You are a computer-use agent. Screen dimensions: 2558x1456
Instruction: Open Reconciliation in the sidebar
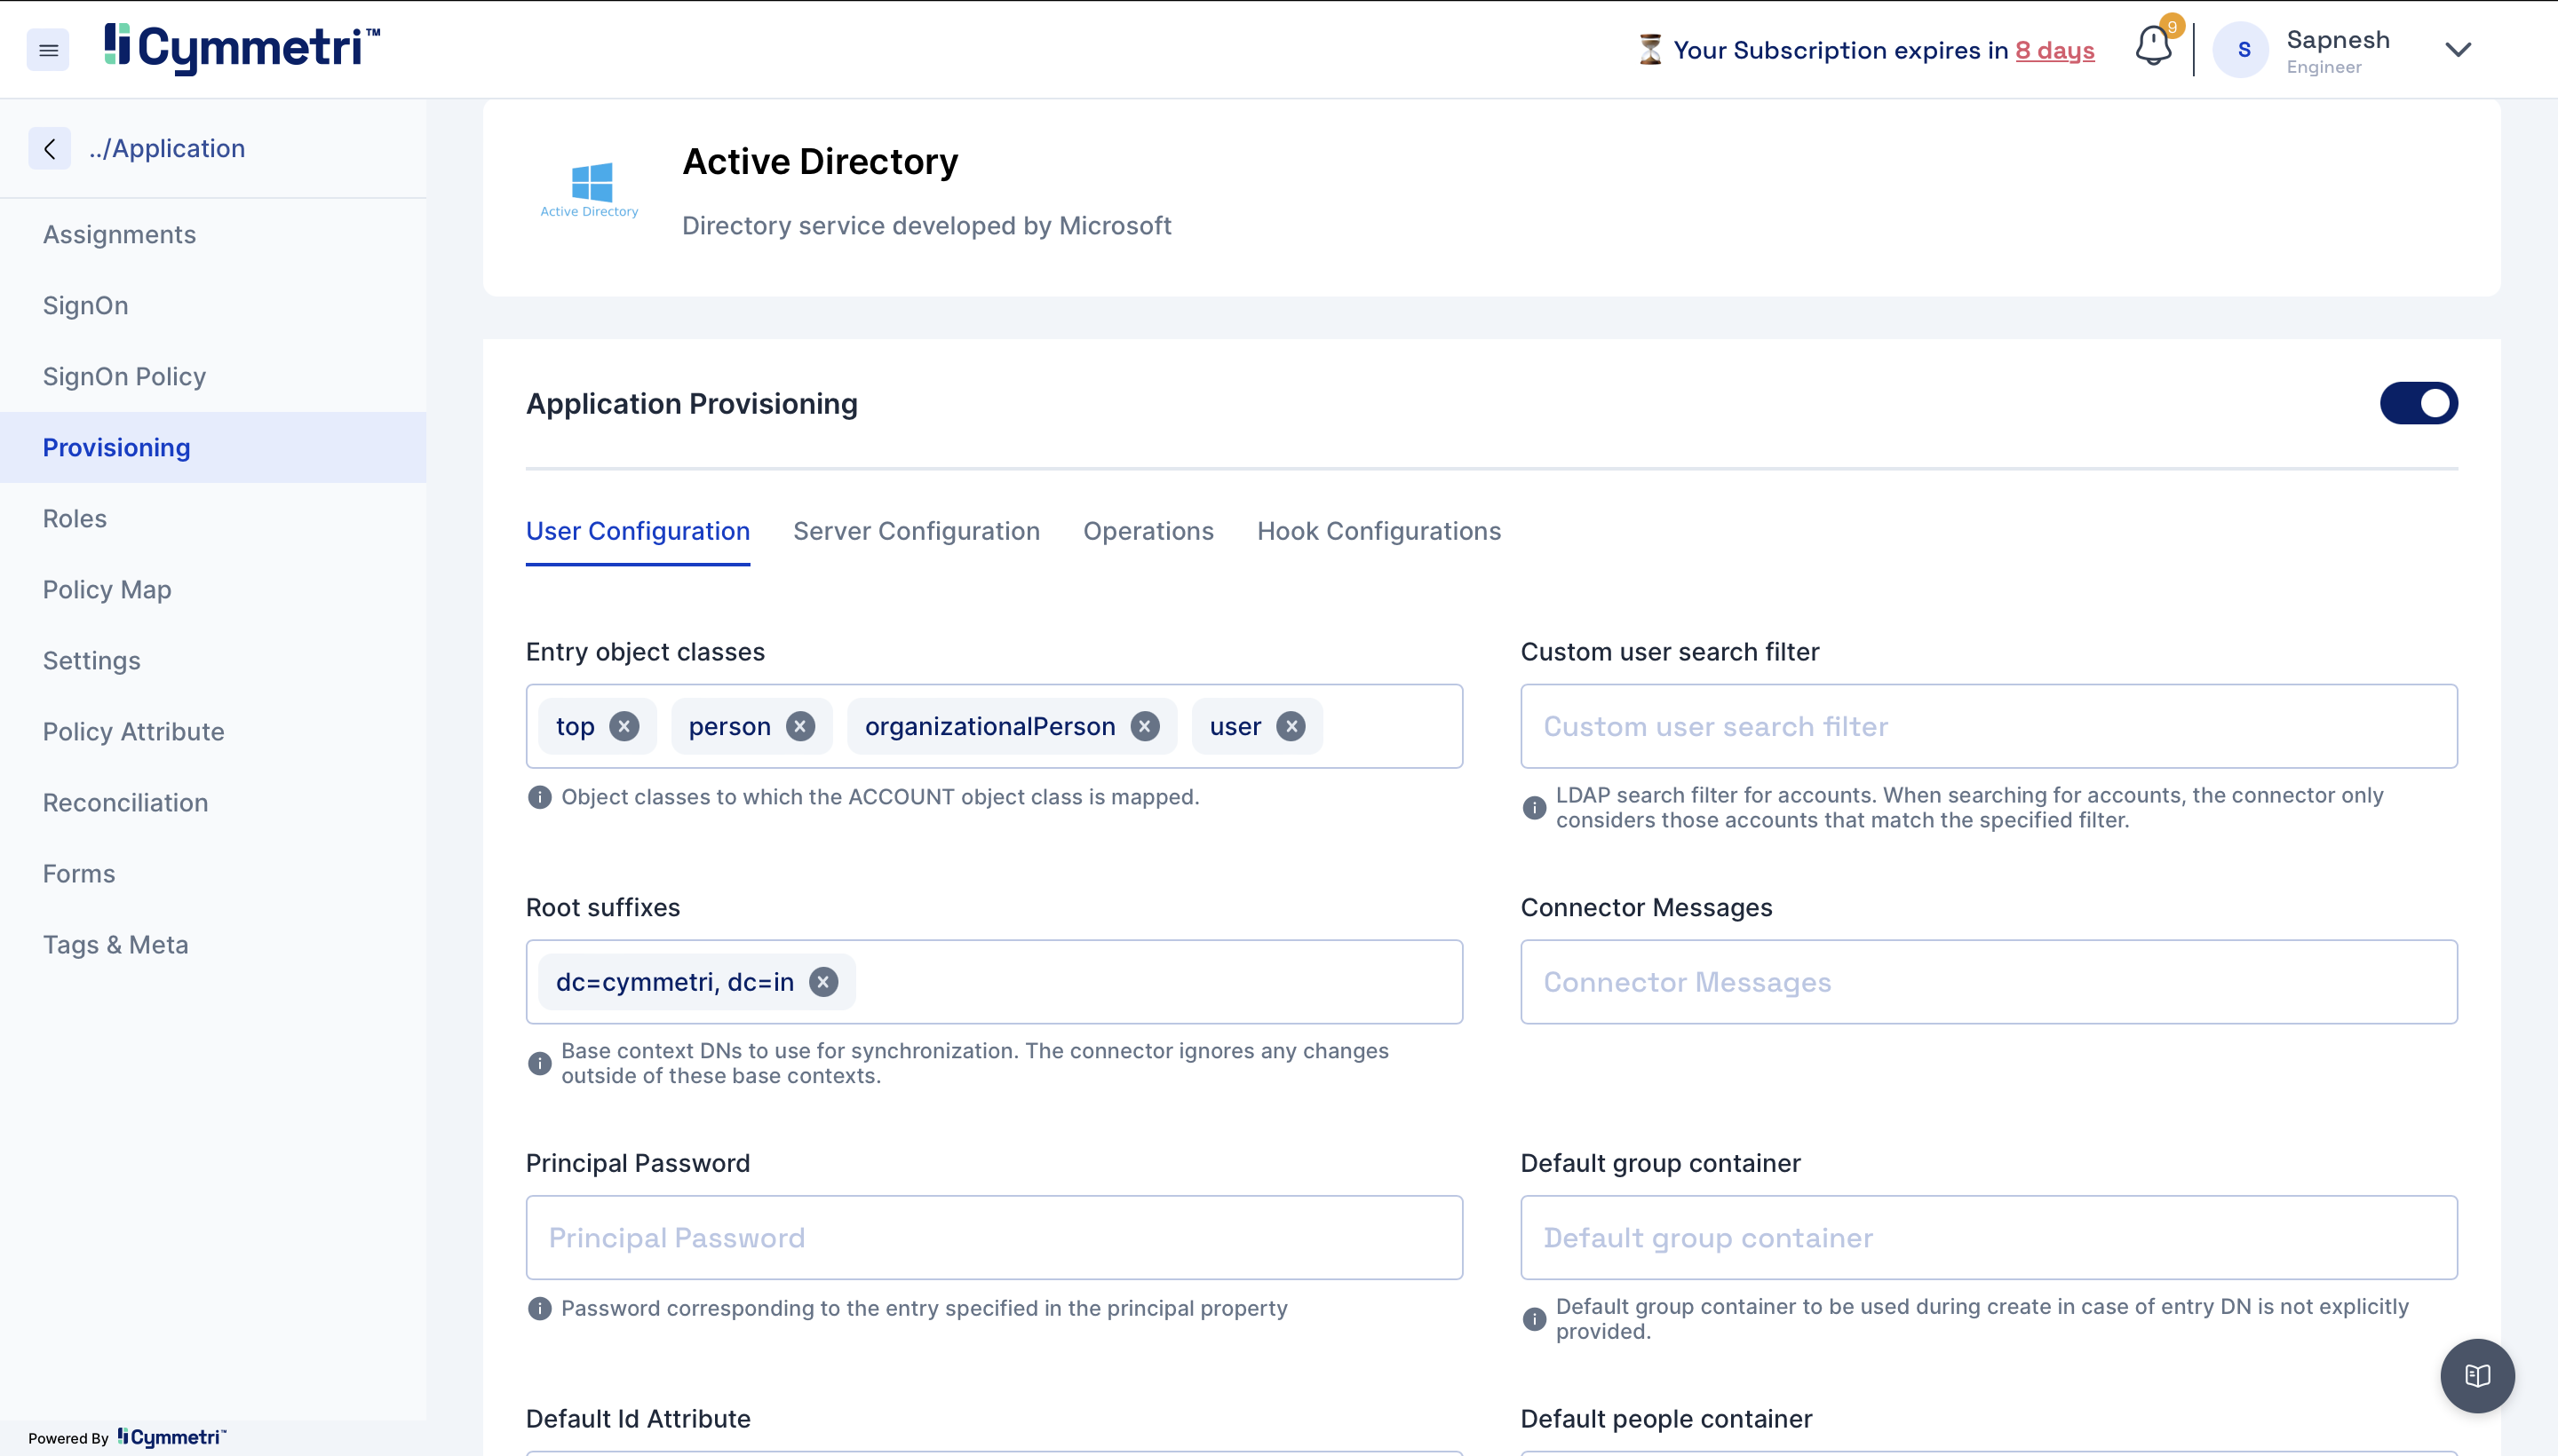coord(125,802)
